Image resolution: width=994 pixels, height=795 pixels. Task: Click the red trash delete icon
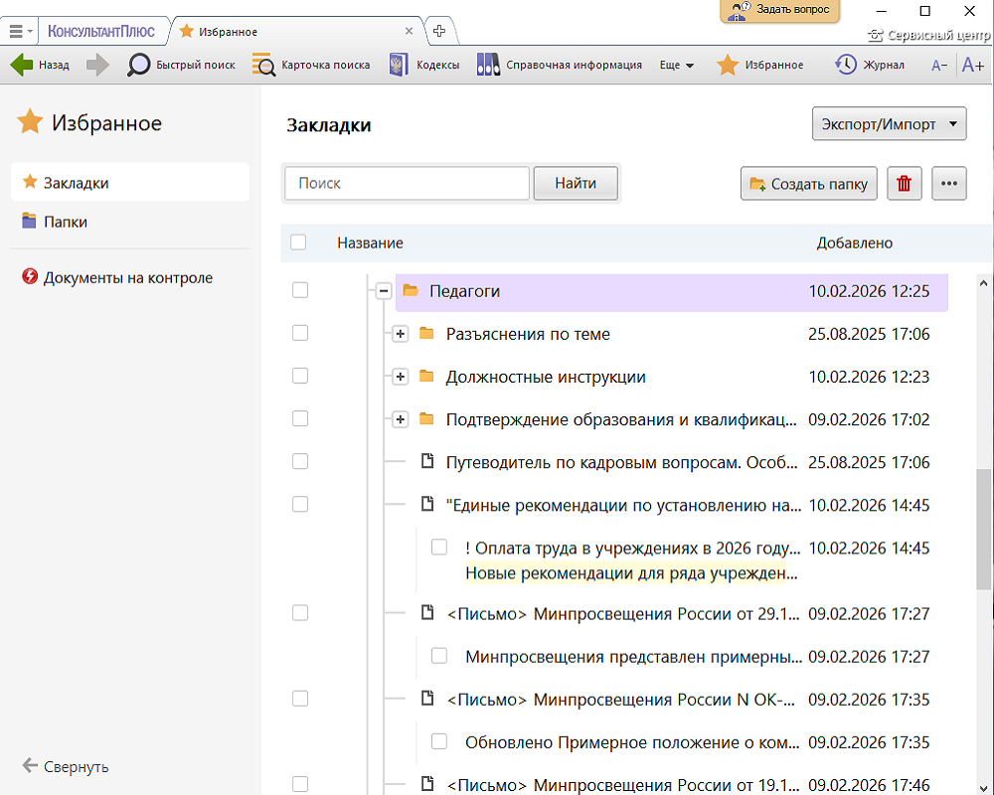point(905,184)
